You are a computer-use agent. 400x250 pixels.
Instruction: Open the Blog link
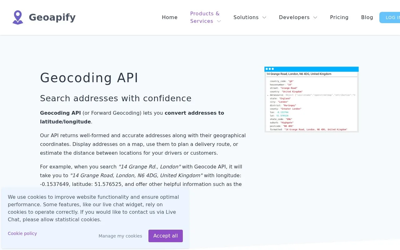(367, 17)
